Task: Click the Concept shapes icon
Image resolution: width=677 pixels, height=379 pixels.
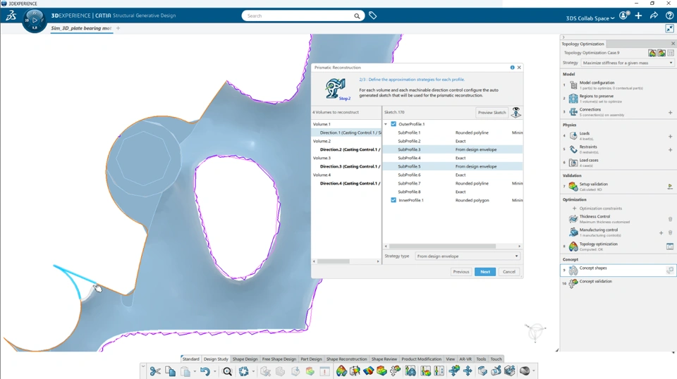Action: pyautogui.click(x=573, y=271)
